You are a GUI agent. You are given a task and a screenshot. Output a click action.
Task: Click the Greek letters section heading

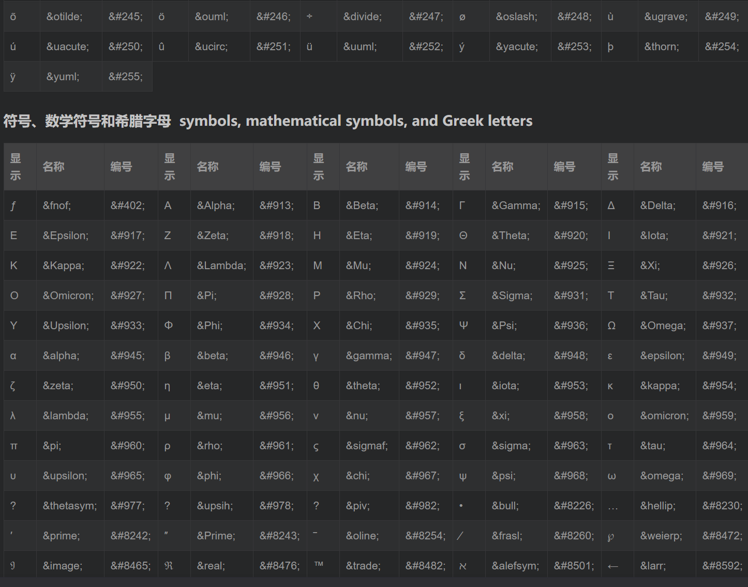click(268, 121)
